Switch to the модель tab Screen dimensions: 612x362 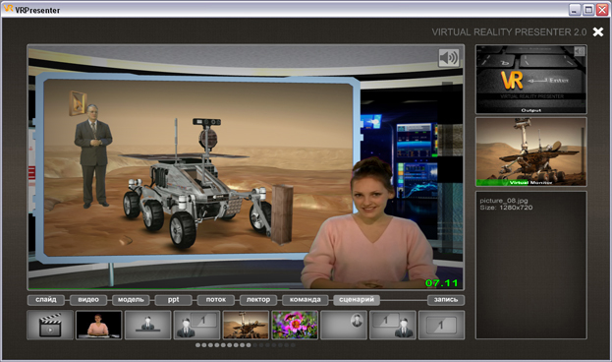tap(131, 300)
